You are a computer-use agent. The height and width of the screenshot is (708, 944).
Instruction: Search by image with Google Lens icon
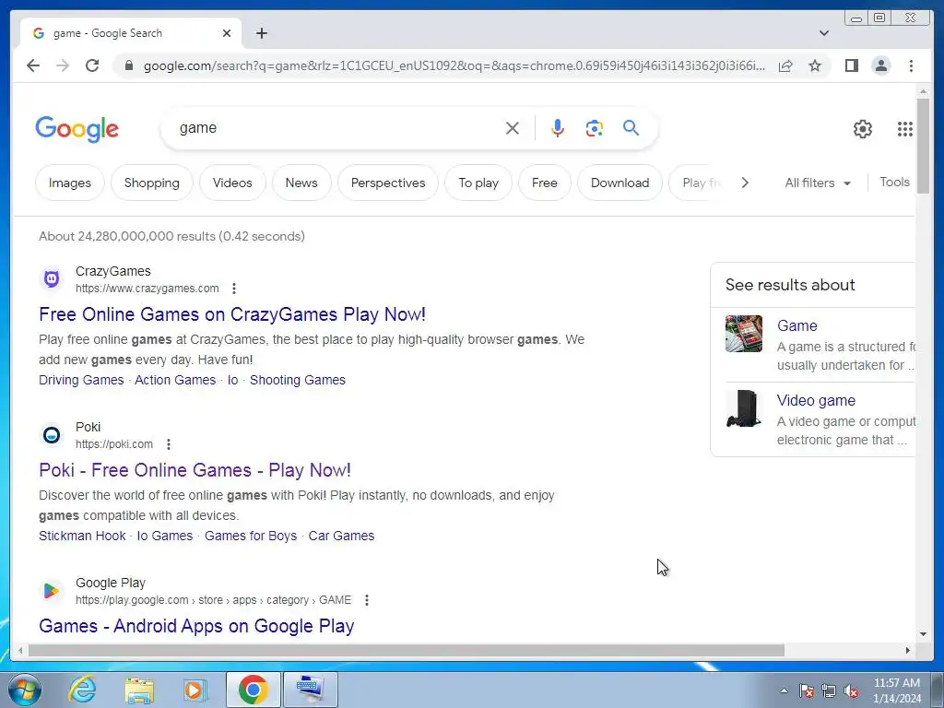click(595, 128)
